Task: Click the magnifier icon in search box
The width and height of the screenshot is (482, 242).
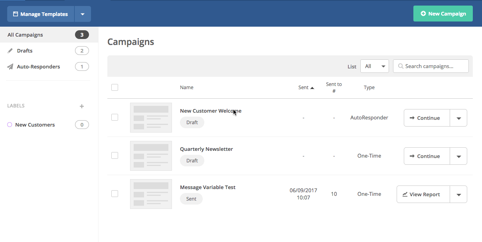Action: (x=400, y=66)
